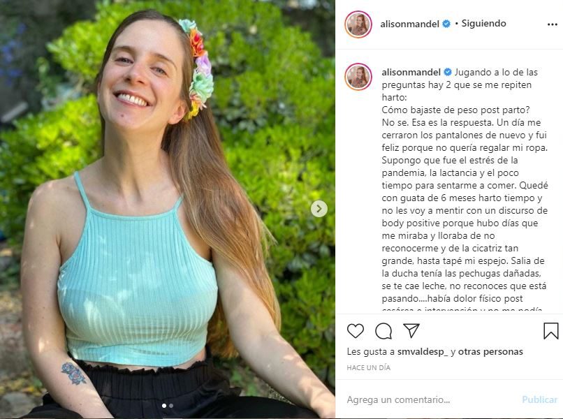Screen dimensions: 563x419
Task: Open the alisonmandel profile from the header username
Action: click(x=411, y=24)
